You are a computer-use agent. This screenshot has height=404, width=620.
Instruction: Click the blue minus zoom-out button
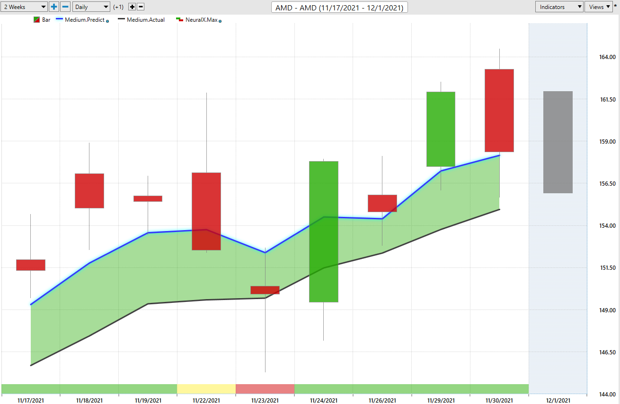click(65, 7)
